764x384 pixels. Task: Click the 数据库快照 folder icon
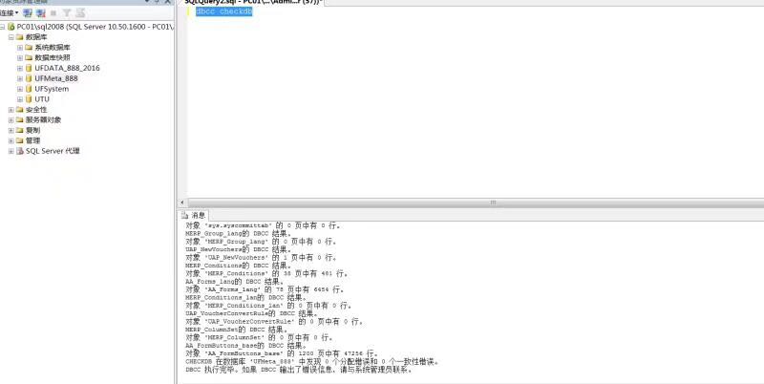(29, 57)
